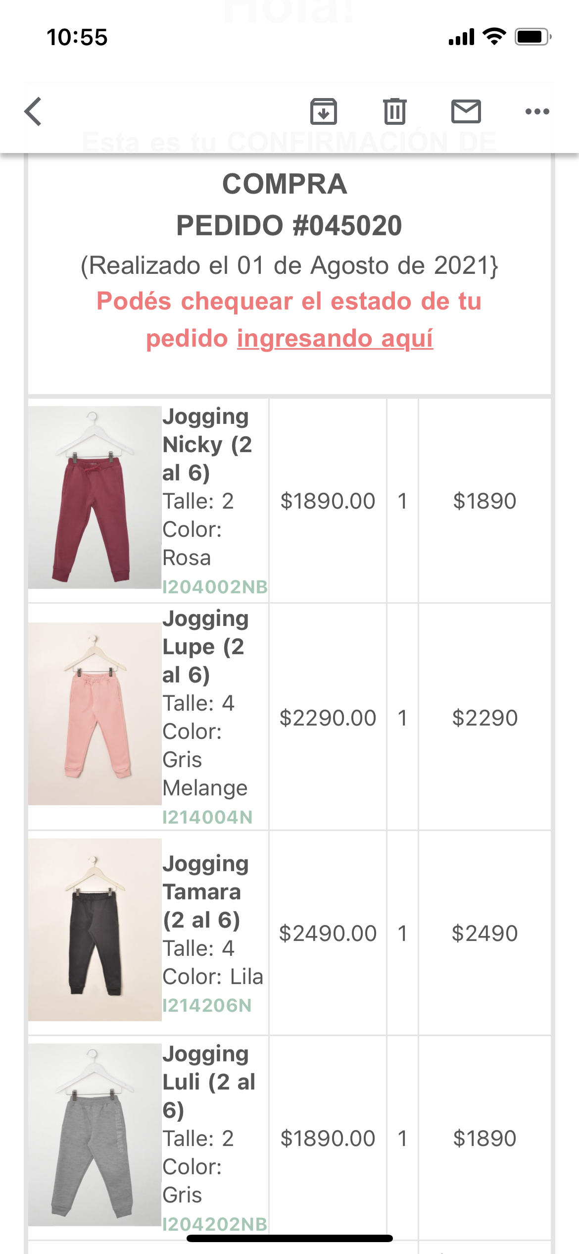
Task: Open product code I214004N link
Action: point(207,817)
